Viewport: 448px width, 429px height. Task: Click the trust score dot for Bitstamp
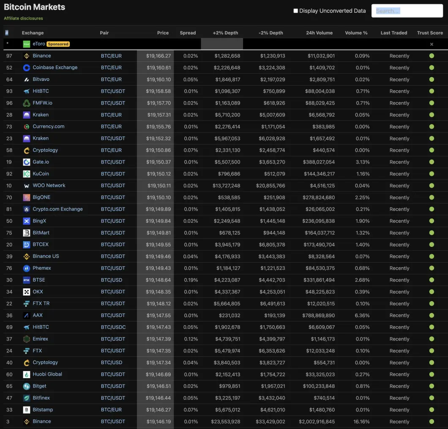tap(432, 410)
